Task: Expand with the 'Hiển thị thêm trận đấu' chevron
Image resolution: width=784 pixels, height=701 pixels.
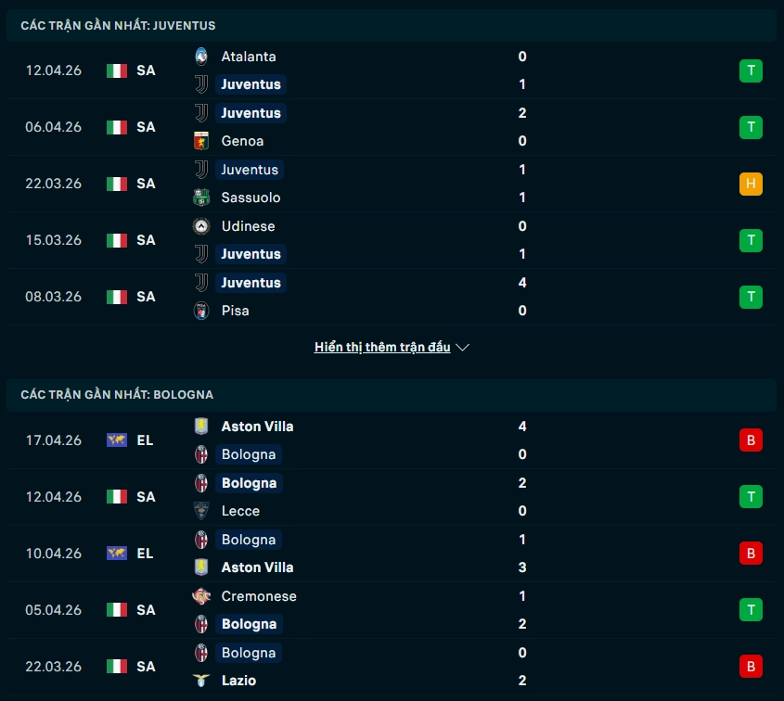Action: pyautogui.click(x=463, y=348)
